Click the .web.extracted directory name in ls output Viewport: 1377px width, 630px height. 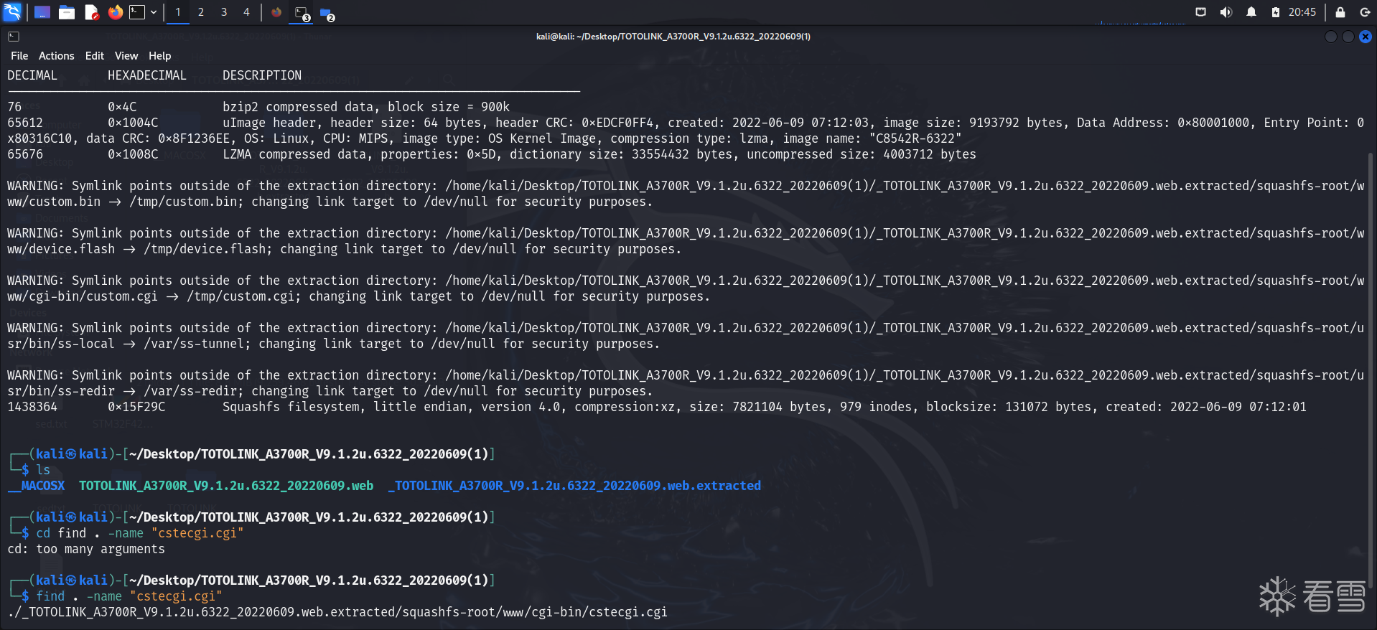574,486
